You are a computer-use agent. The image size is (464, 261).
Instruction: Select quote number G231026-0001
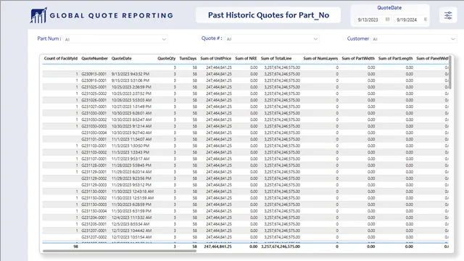click(x=94, y=100)
